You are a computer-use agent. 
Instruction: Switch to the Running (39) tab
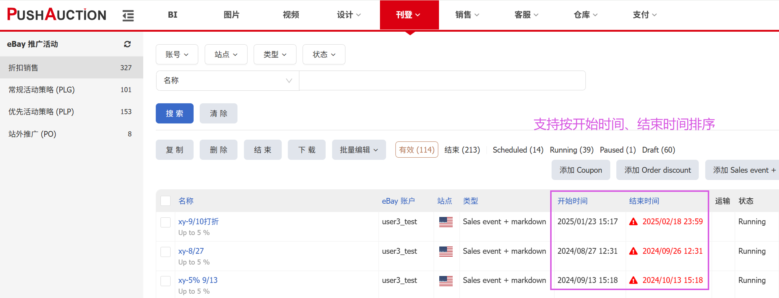571,150
